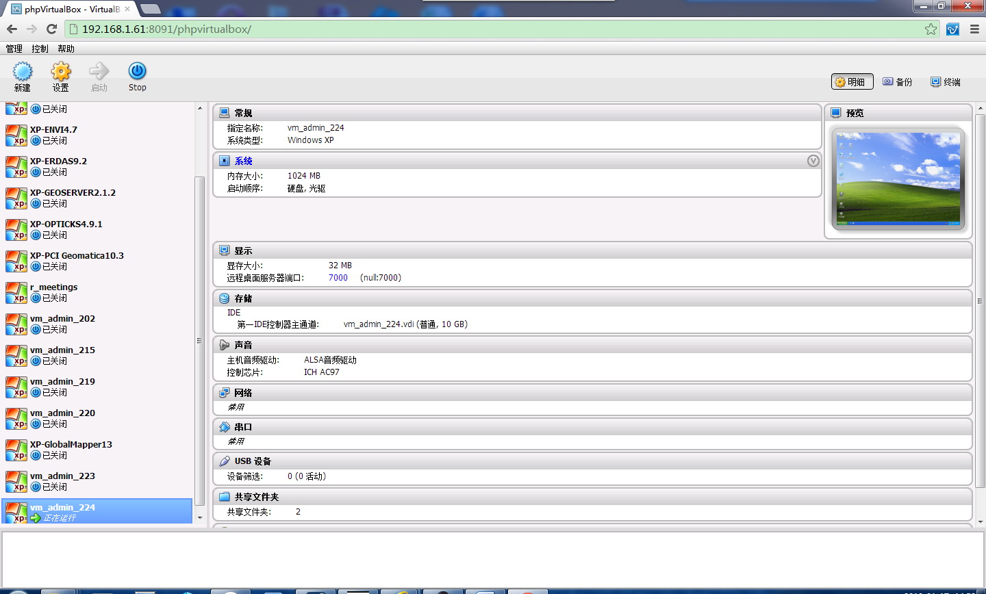986x594 pixels.
Task: Select XP-ENVI4.7 virtual machine
Action: point(97,135)
